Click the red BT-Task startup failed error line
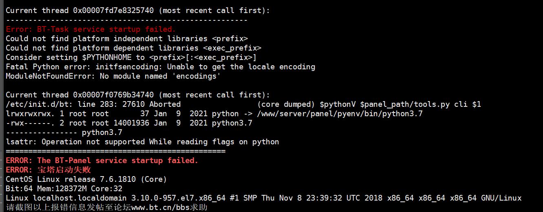This screenshot has height=212, width=543. 90,29
